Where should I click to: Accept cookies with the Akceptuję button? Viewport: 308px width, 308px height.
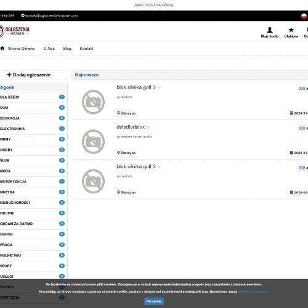pos(154,301)
